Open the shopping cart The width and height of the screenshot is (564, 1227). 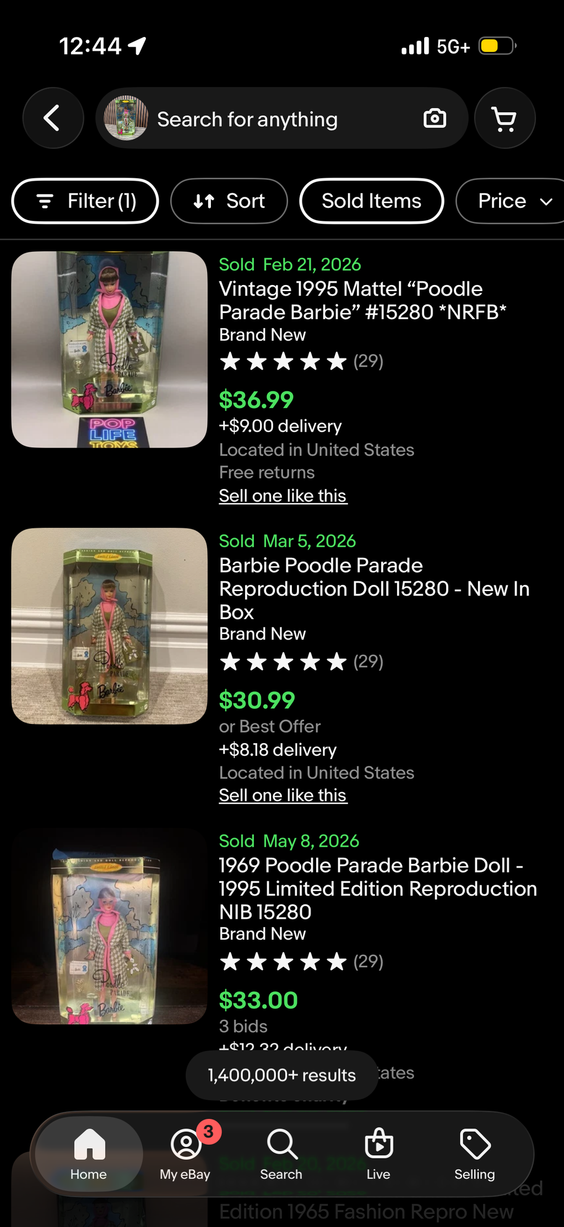(x=505, y=118)
